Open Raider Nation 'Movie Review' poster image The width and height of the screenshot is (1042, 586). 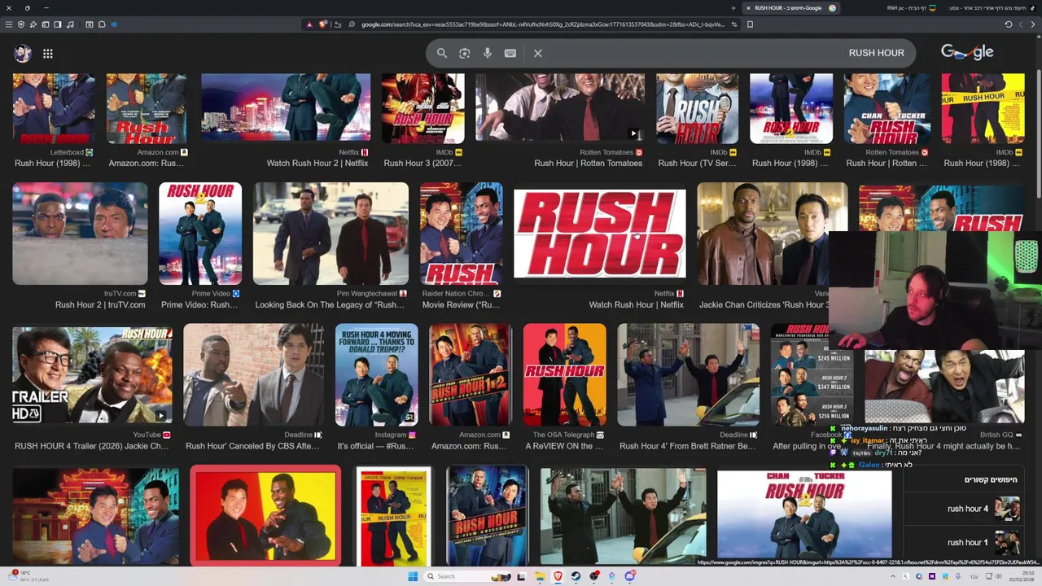point(462,234)
